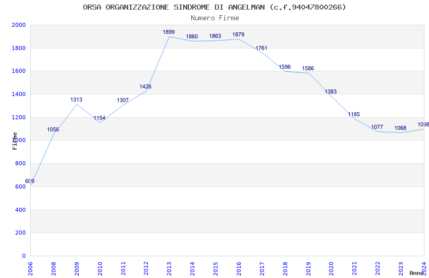Click the x-axis year 2012
This screenshot has height=278, width=429.
pyautogui.click(x=146, y=269)
